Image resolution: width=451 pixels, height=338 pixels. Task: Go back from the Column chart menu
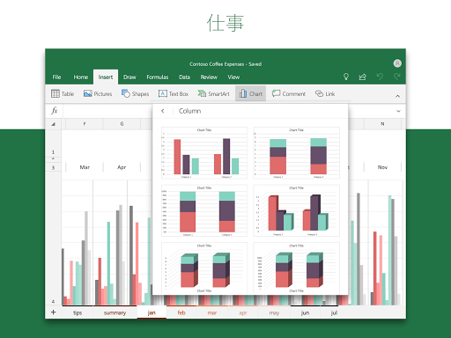click(x=163, y=111)
